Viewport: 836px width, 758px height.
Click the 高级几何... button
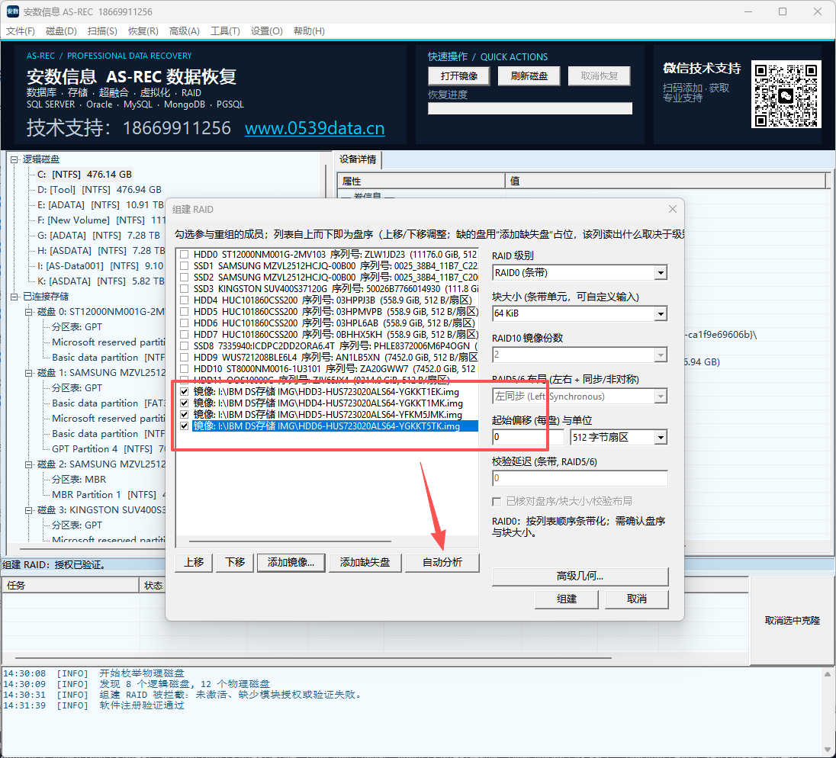click(x=580, y=577)
